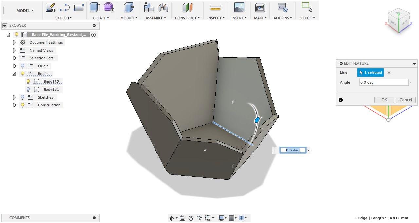Screen dimensions: 419x223
Task: Expand the Named Views node
Action: (14, 50)
